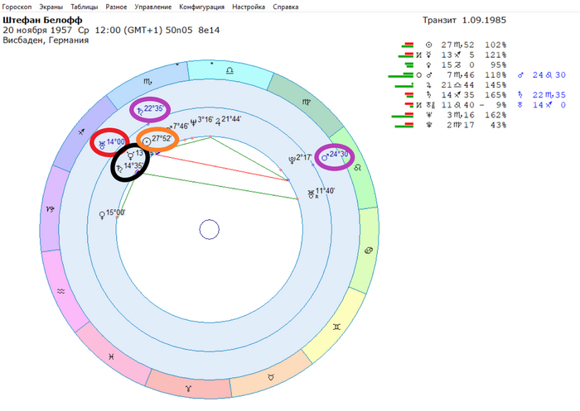This screenshot has width=580, height=411.
Task: Select natal Venus at 15°00' in the chart
Action: pos(112,213)
